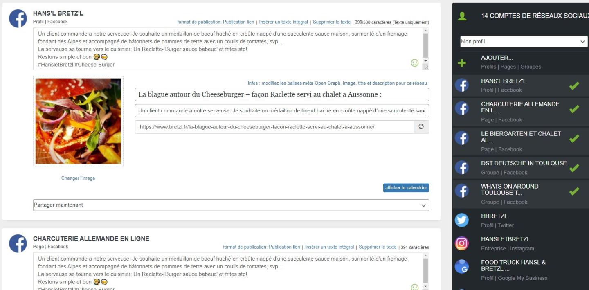Click the Instagram icon for HANSLETBRETZL
589x290 pixels.
462,244
